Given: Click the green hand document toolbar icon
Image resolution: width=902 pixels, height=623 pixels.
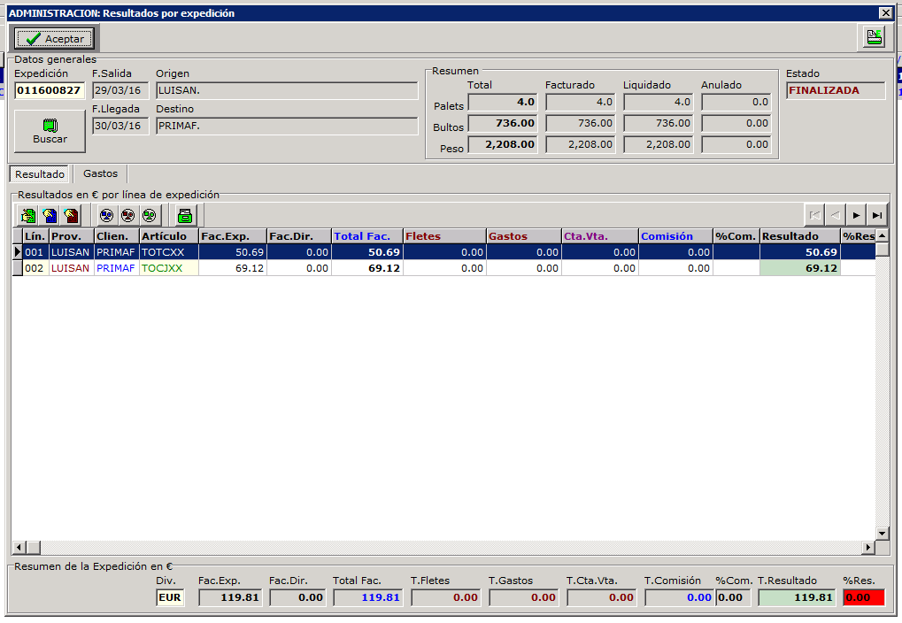Looking at the screenshot, I should coord(28,215).
